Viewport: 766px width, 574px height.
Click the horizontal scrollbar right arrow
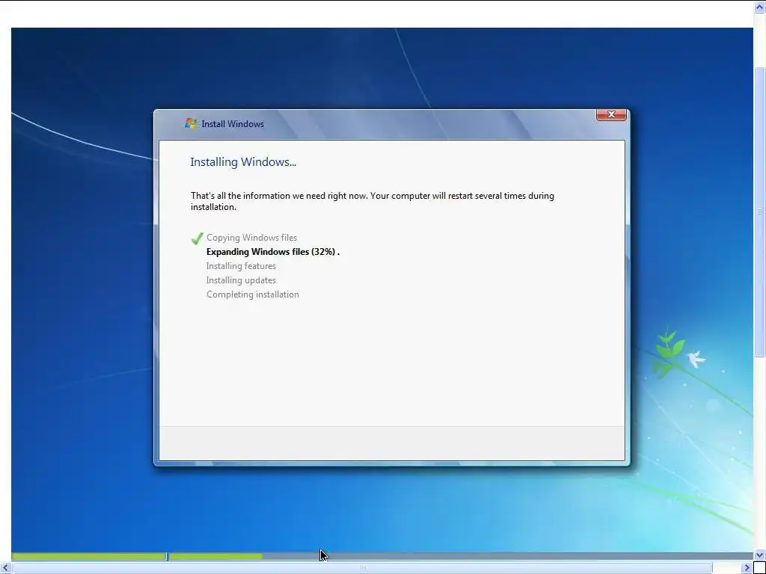tap(747, 568)
